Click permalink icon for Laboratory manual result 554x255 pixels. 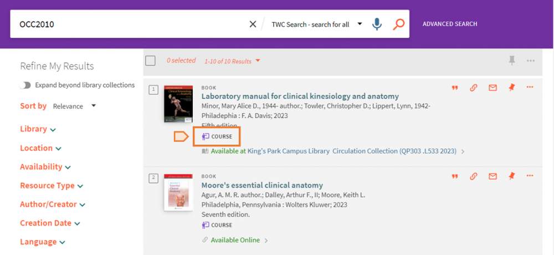(474, 88)
